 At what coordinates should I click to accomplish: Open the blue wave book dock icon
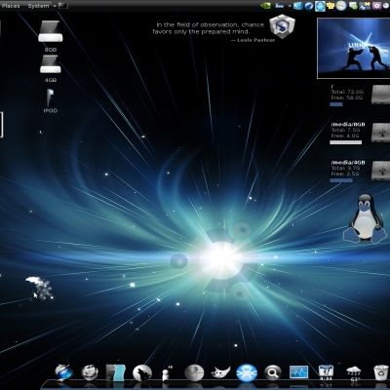click(116, 372)
